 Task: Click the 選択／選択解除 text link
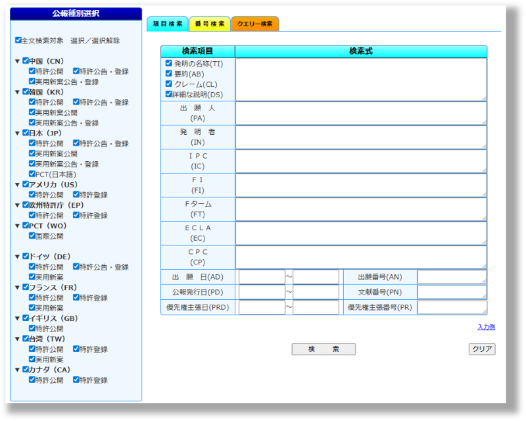tap(95, 41)
